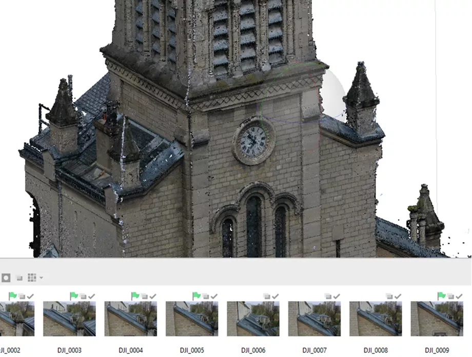
Task: Select the thumbnail grid view icon
Action: coord(31,277)
